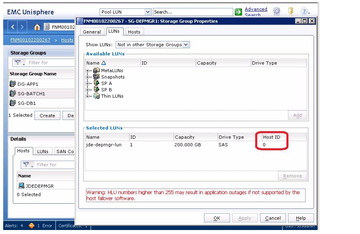Click the JDEDEPMGR host computer icon
The width and height of the screenshot is (360, 234).
click(21, 185)
